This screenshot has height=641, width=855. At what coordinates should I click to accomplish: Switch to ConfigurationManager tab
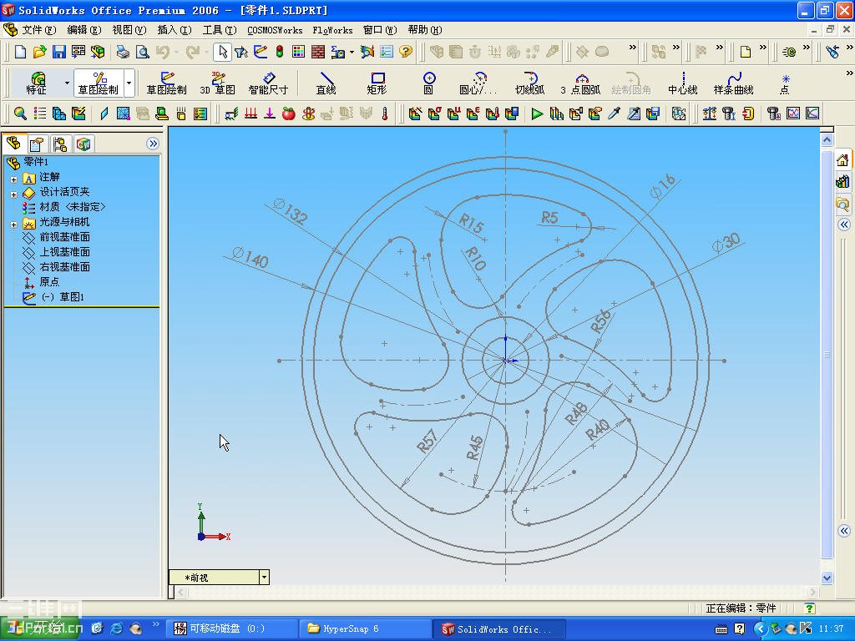(60, 144)
